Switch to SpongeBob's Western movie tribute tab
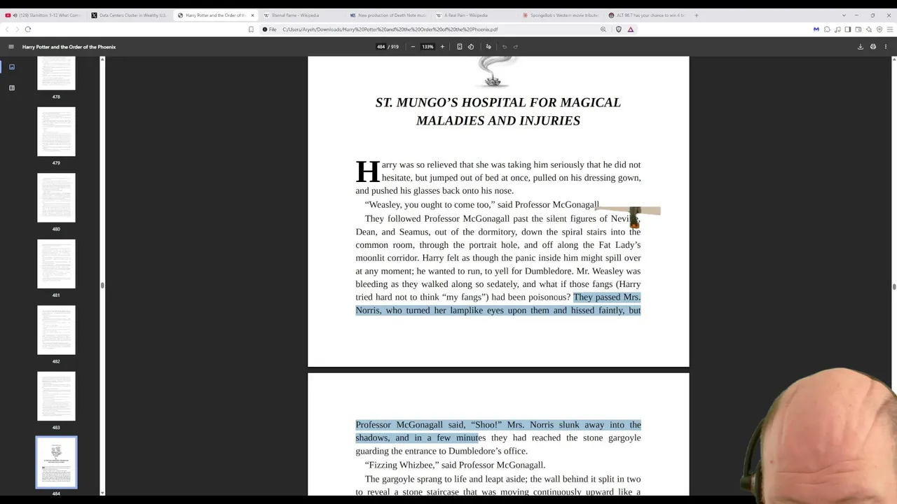The image size is (897, 504). 559,15
